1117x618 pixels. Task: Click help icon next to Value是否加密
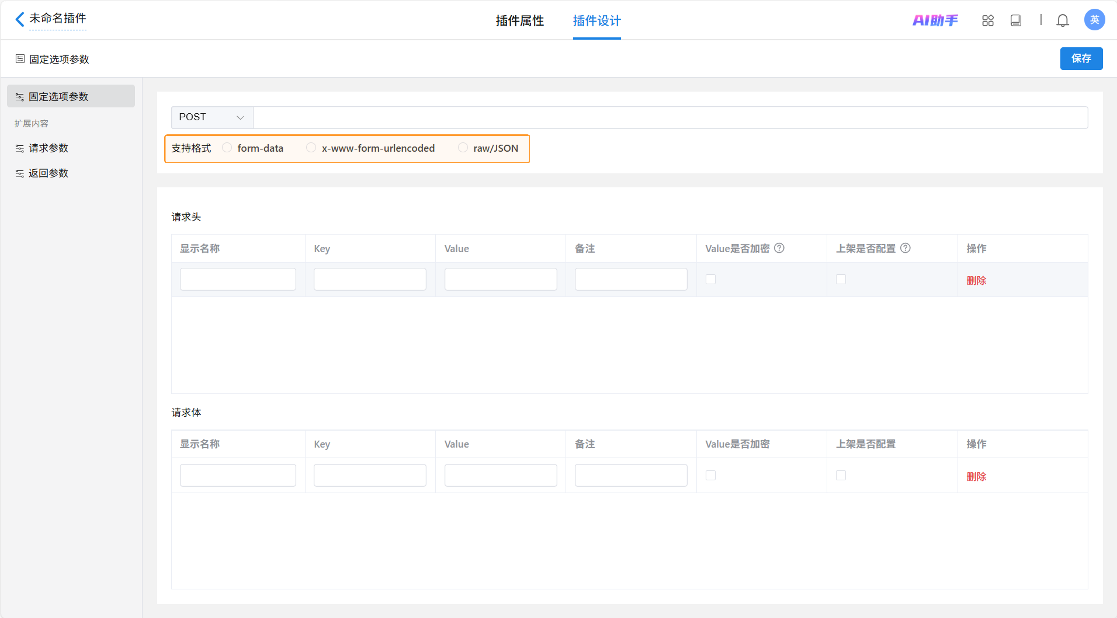(x=779, y=248)
